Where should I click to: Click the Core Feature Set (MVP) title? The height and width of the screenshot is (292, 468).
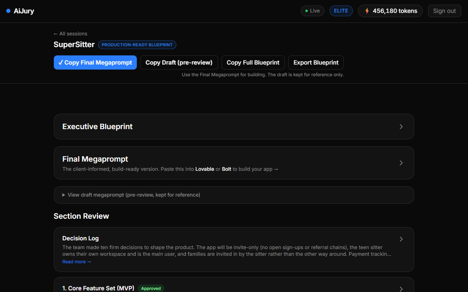(98, 288)
